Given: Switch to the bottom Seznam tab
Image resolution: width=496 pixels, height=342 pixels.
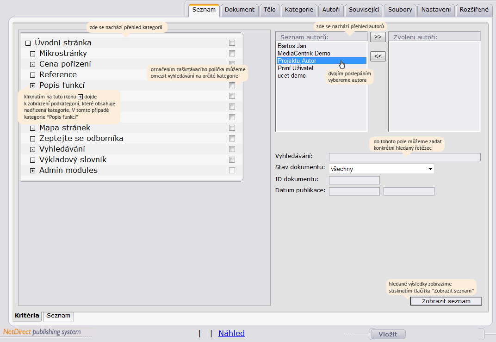Looking at the screenshot, I should (58, 316).
